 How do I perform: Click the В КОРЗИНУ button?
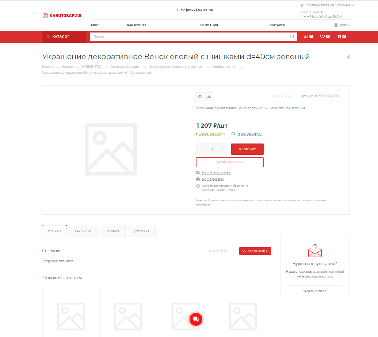pyautogui.click(x=247, y=149)
